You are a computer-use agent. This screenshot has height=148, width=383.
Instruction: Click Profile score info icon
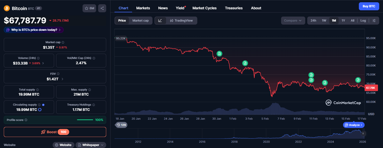coord(26,120)
